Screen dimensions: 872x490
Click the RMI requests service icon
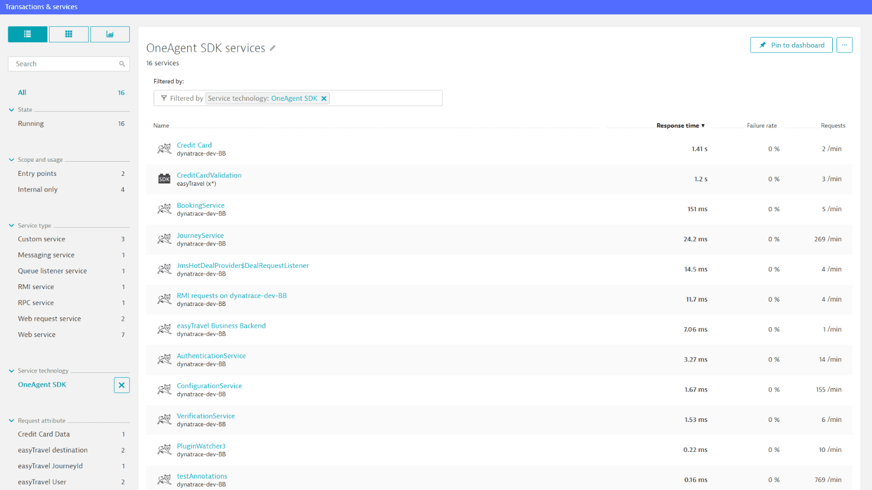click(164, 299)
